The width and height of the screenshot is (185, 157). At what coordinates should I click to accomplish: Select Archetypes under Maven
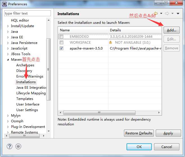pos(25,65)
